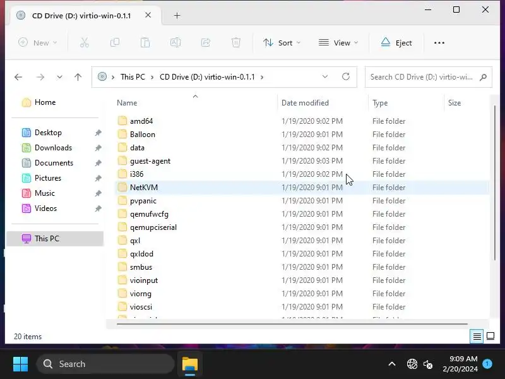Click the File Explorer taskbar icon
The width and height of the screenshot is (505, 379).
coord(190,364)
